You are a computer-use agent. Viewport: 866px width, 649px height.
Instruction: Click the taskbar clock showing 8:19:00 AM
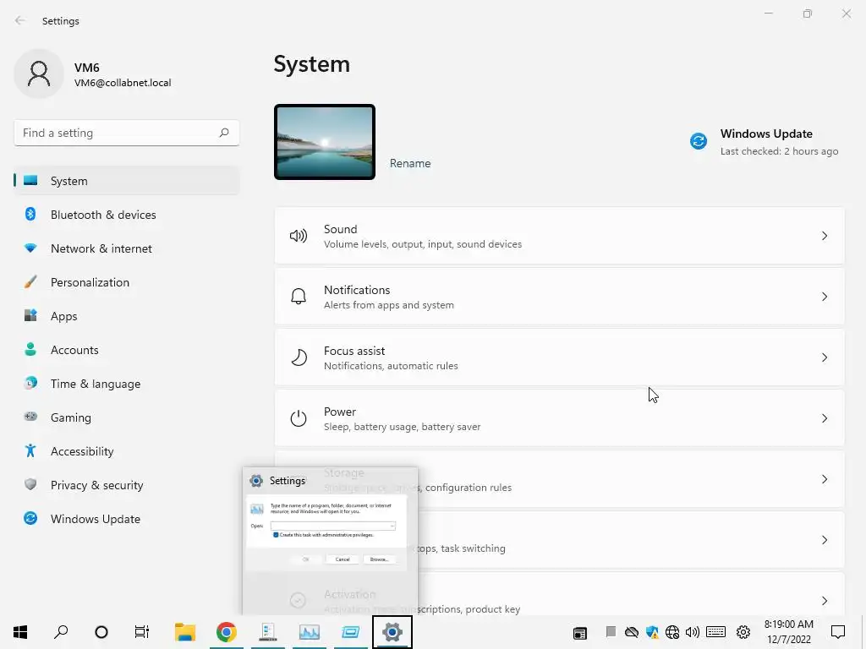(789, 624)
